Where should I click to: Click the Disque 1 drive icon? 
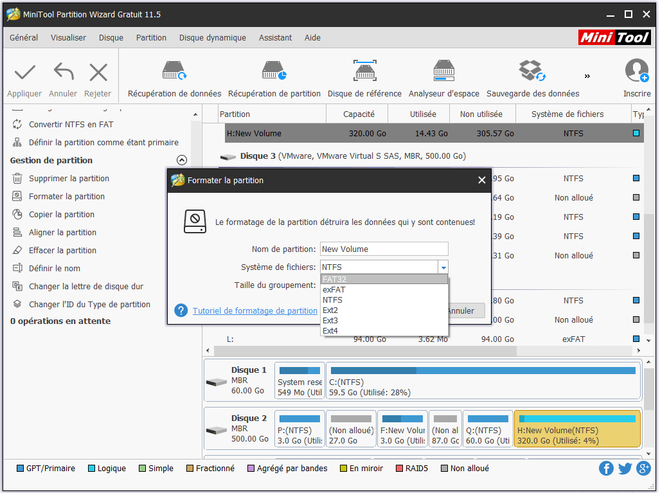pyautogui.click(x=217, y=382)
